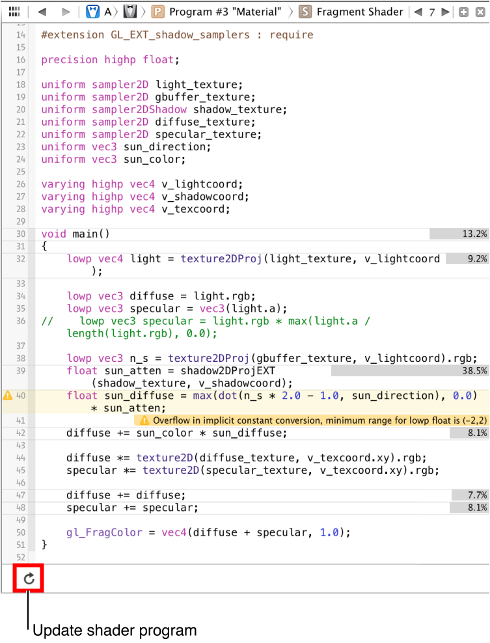Open Program #3 "Material" breadcrumb
The image size is (490, 643).
(x=217, y=12)
